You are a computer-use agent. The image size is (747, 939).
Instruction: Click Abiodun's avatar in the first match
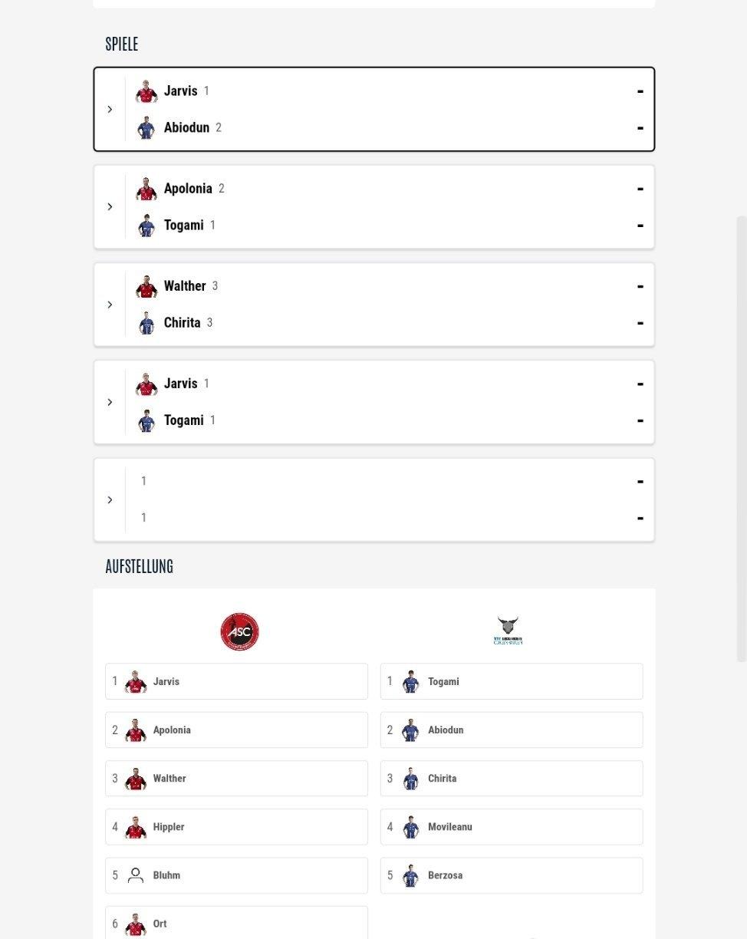pyautogui.click(x=146, y=127)
